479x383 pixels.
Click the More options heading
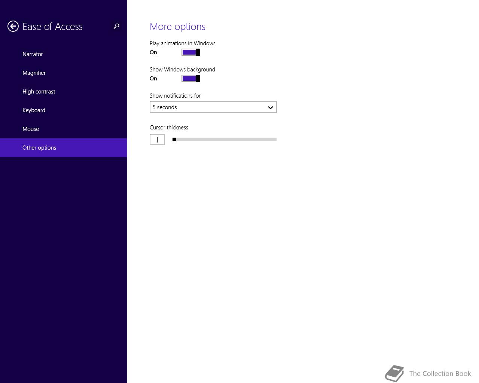[x=177, y=27]
